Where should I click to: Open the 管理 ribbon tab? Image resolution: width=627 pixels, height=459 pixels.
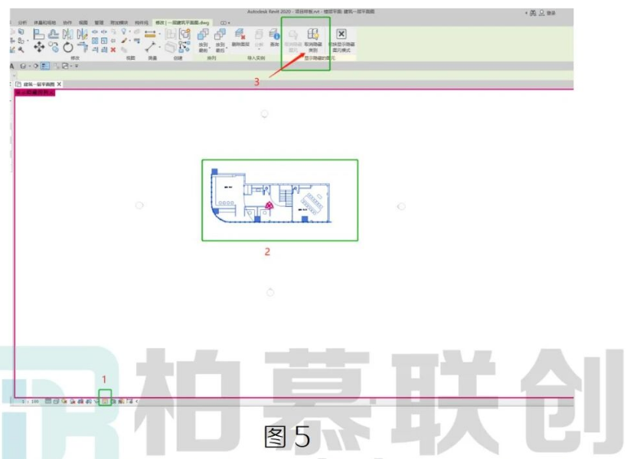[99, 23]
